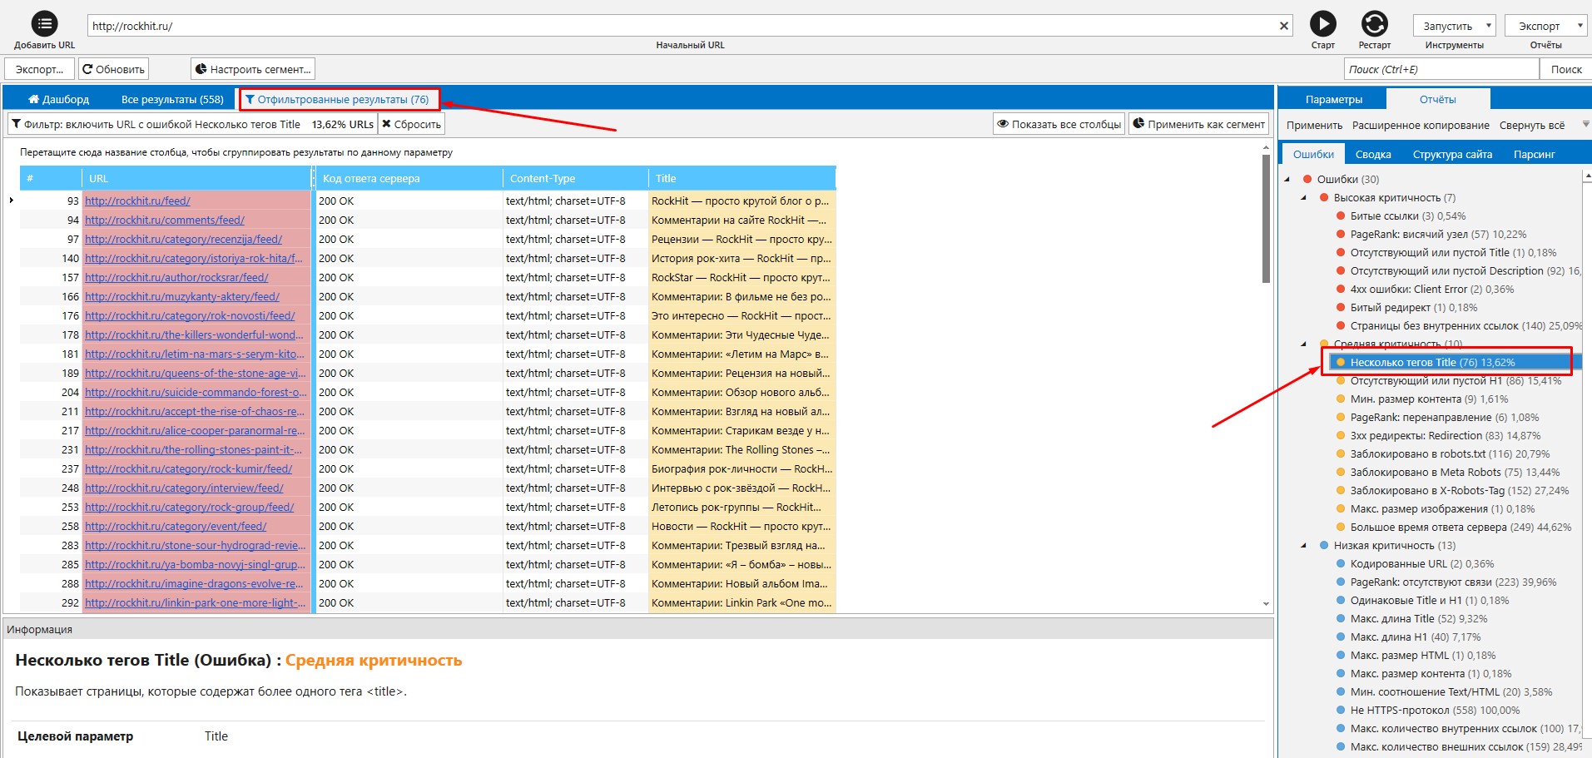Open the Запустить tools dropdown
Viewport: 1592px width, 758px height.
pos(1454,26)
